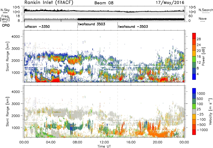The image size is (213, 148).
Task: Click the 'ulfscan -3350' CPID label
Action: tap(37, 26)
